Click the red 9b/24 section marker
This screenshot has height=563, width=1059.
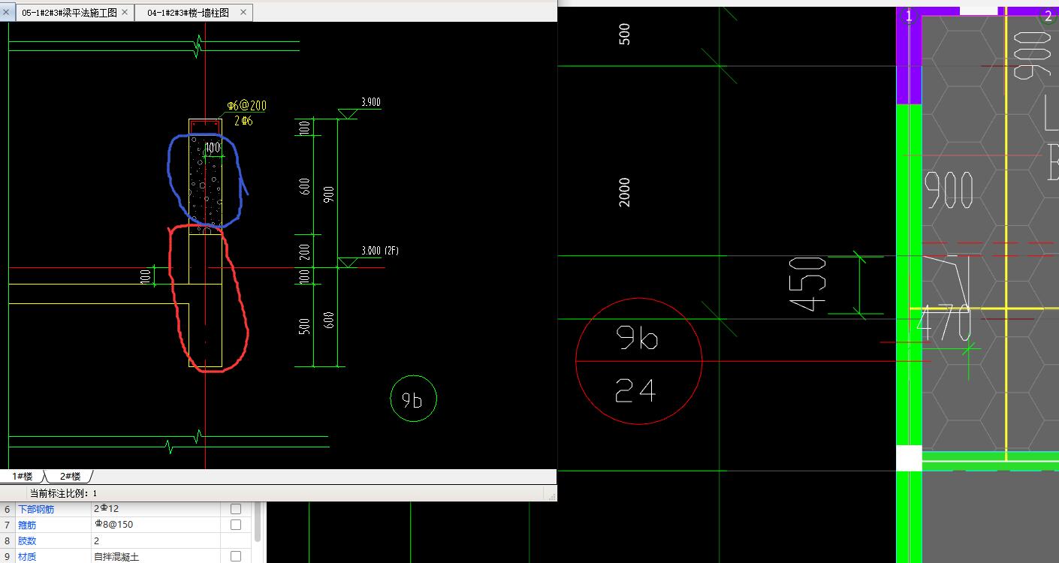click(638, 361)
